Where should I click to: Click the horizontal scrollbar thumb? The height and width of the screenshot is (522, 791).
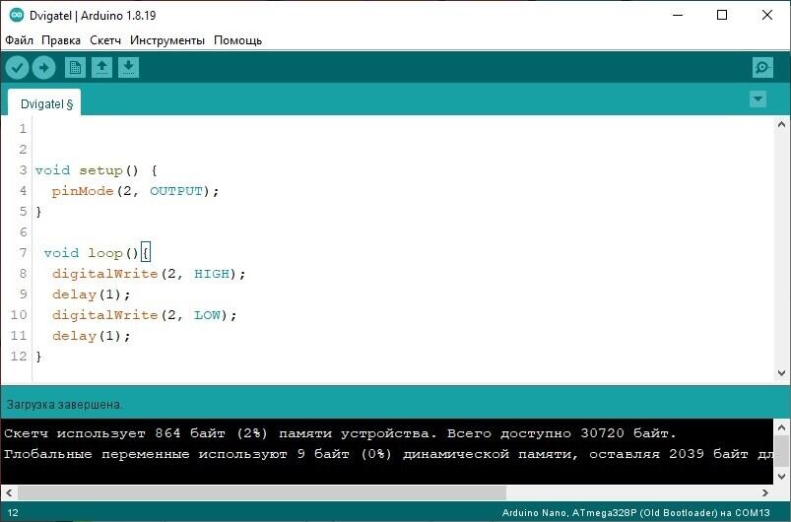click(262, 492)
